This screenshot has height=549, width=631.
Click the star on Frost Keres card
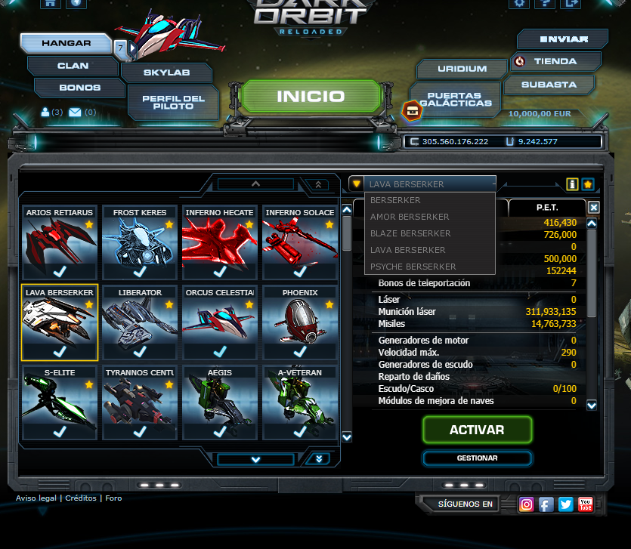[x=169, y=224]
